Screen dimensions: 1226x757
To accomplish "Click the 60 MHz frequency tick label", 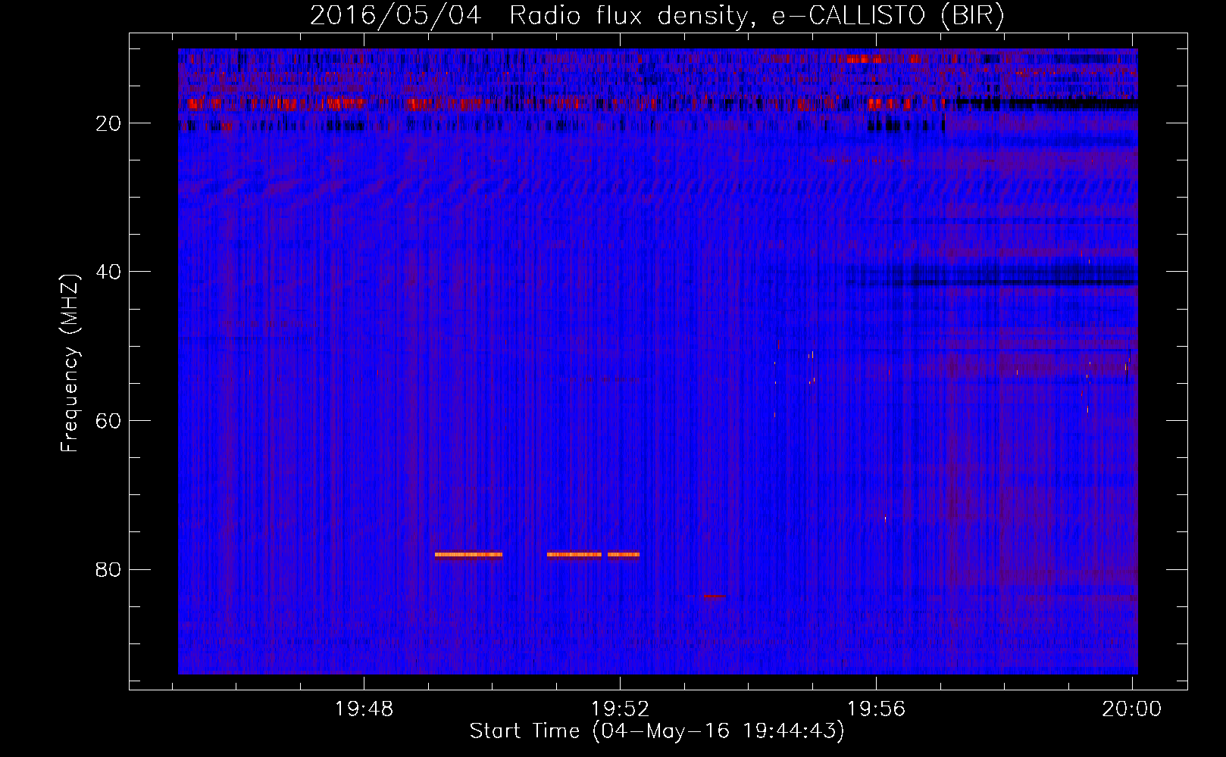I will (x=109, y=421).
